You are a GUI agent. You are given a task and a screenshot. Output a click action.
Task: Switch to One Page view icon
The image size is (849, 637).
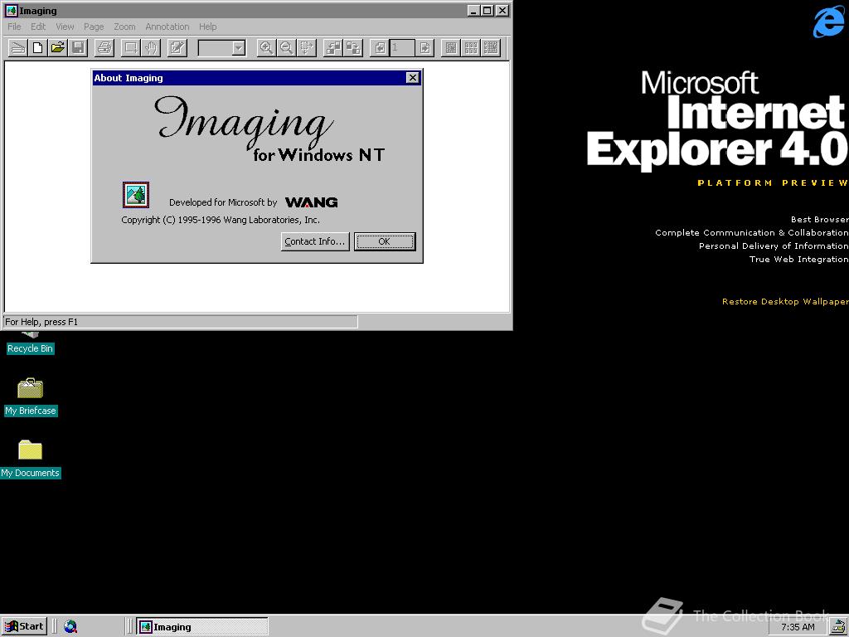[x=451, y=47]
